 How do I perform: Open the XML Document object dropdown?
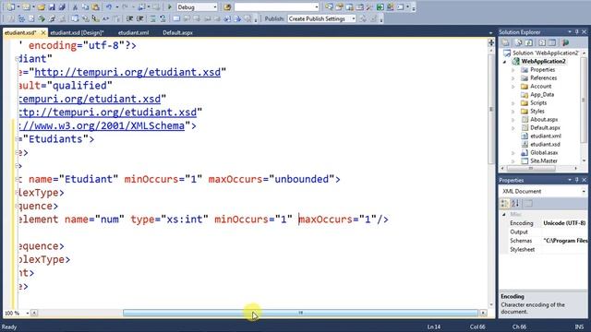(x=584, y=191)
